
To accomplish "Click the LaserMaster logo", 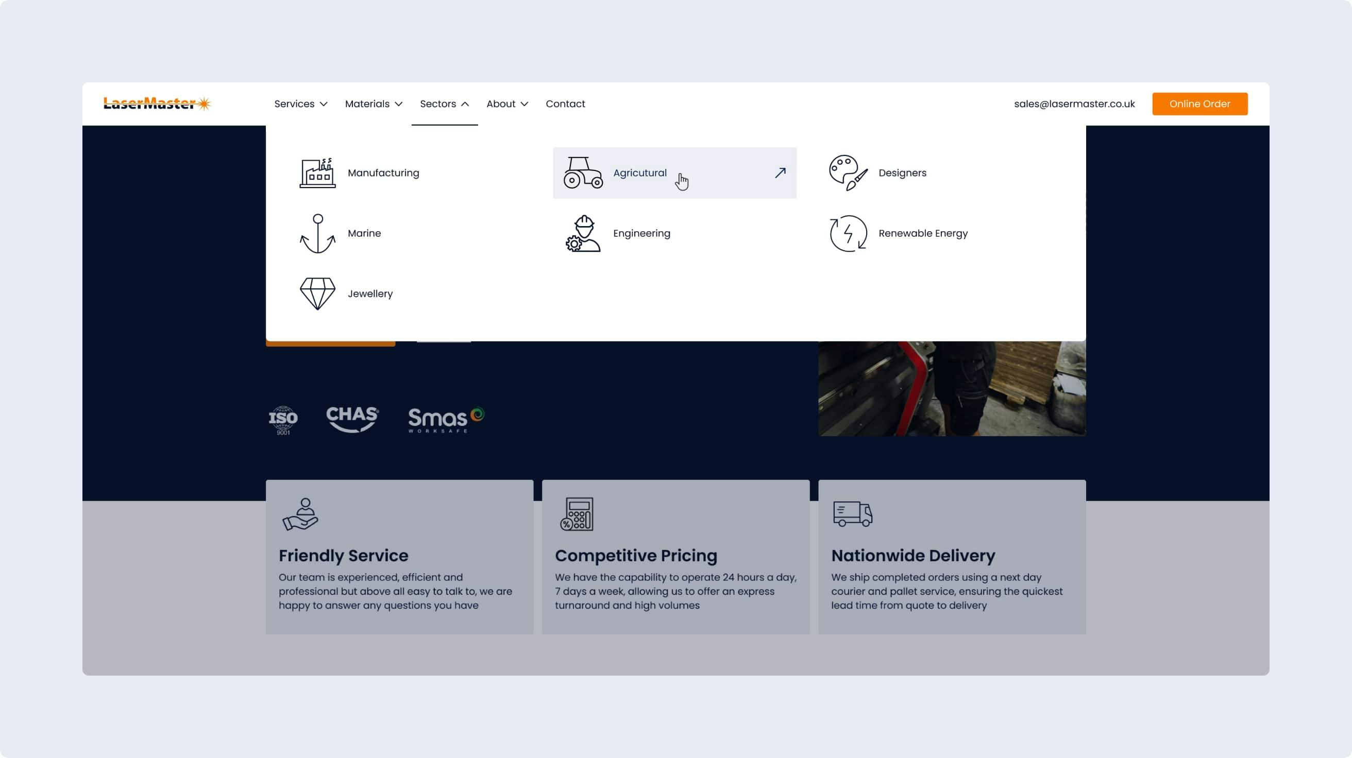I will pos(157,104).
